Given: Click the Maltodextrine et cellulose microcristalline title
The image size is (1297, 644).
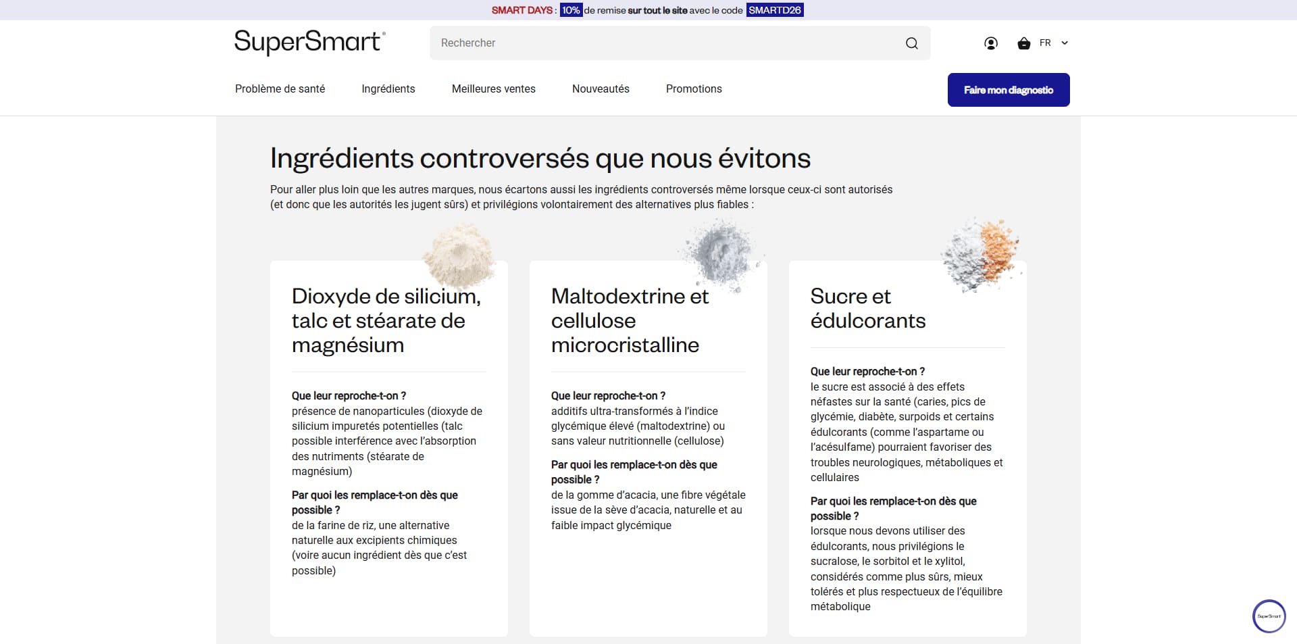Looking at the screenshot, I should coord(630,320).
